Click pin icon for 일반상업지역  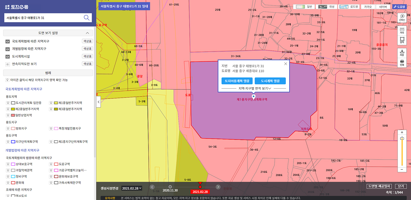click(8, 115)
